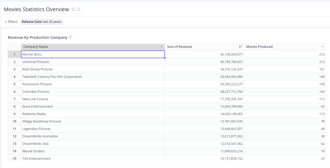The width and height of the screenshot is (330, 168).
Task: Click revenue value 11,699,635,216
Action: click(204, 151)
